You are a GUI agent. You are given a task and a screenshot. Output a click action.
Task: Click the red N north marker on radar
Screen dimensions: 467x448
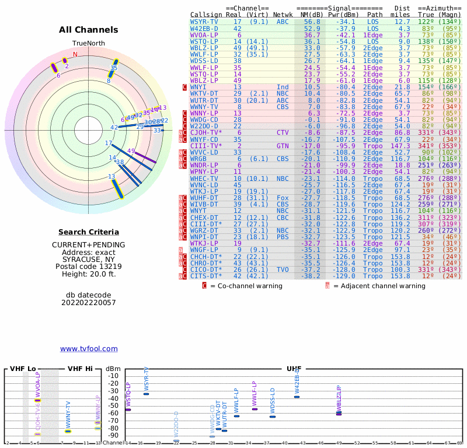click(75, 55)
